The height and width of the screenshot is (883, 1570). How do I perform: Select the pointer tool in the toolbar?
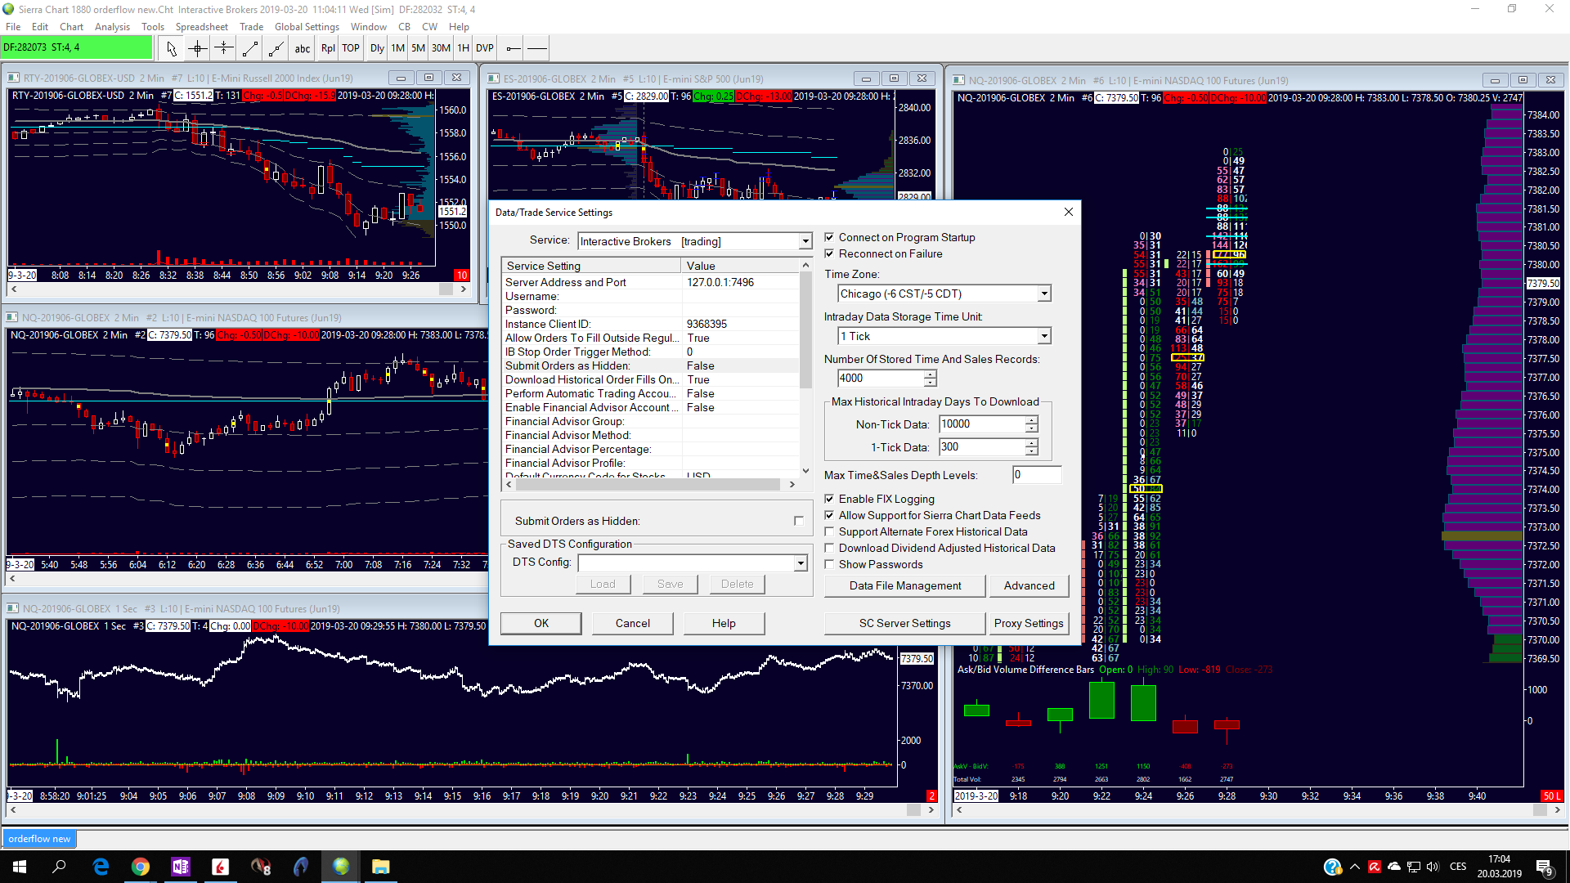(x=171, y=48)
